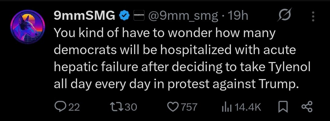Open the Conservative affiliation badge
This screenshot has height=121, width=330.
[x=139, y=15]
